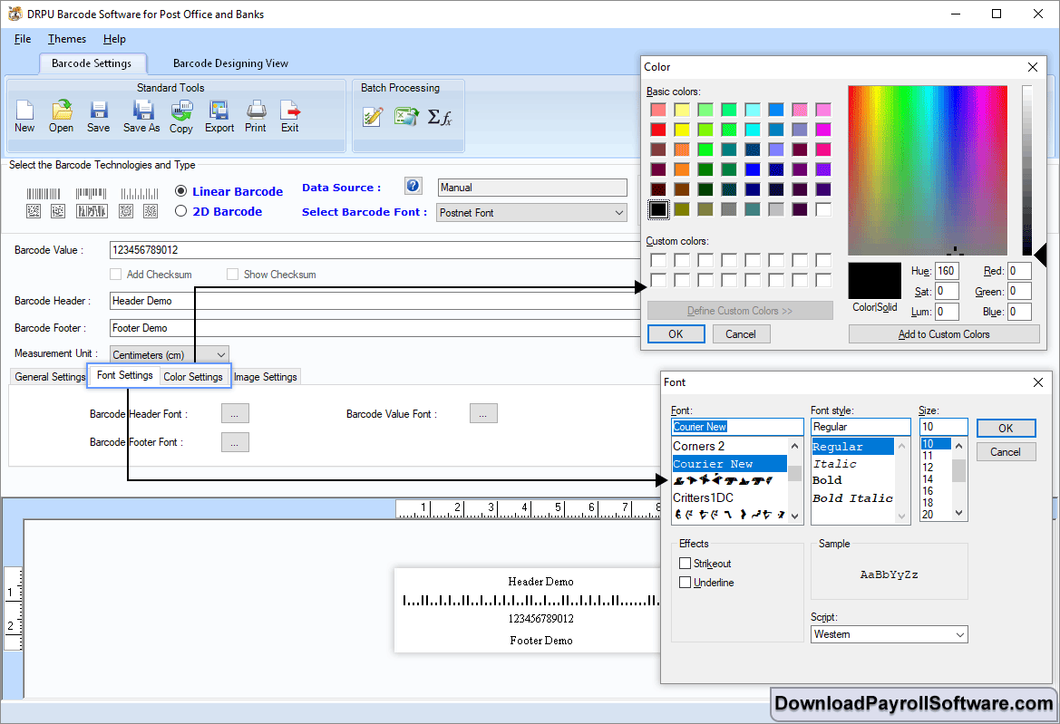Enable the Underline effect checkbox
This screenshot has height=724, width=1060.
685,582
